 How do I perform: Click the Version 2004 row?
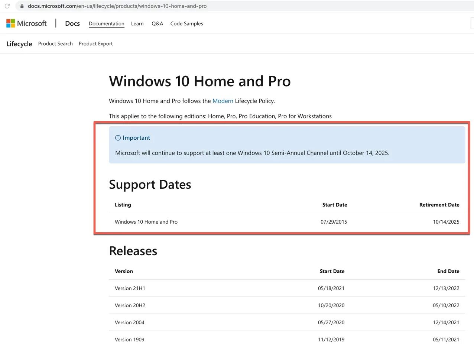[287, 322]
